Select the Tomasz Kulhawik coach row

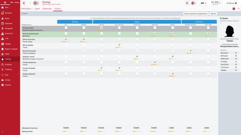coord(119,69)
